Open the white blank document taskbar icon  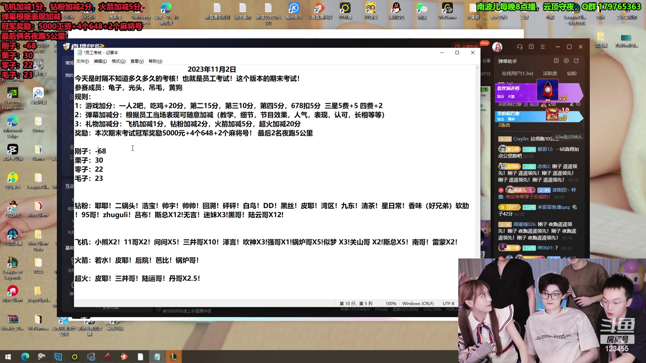point(141,357)
